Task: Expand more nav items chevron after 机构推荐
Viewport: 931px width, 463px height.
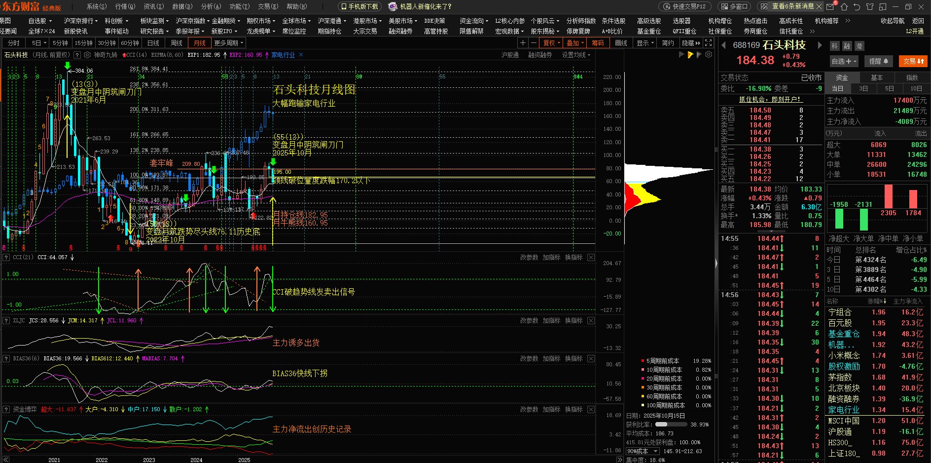Action: click(x=848, y=21)
